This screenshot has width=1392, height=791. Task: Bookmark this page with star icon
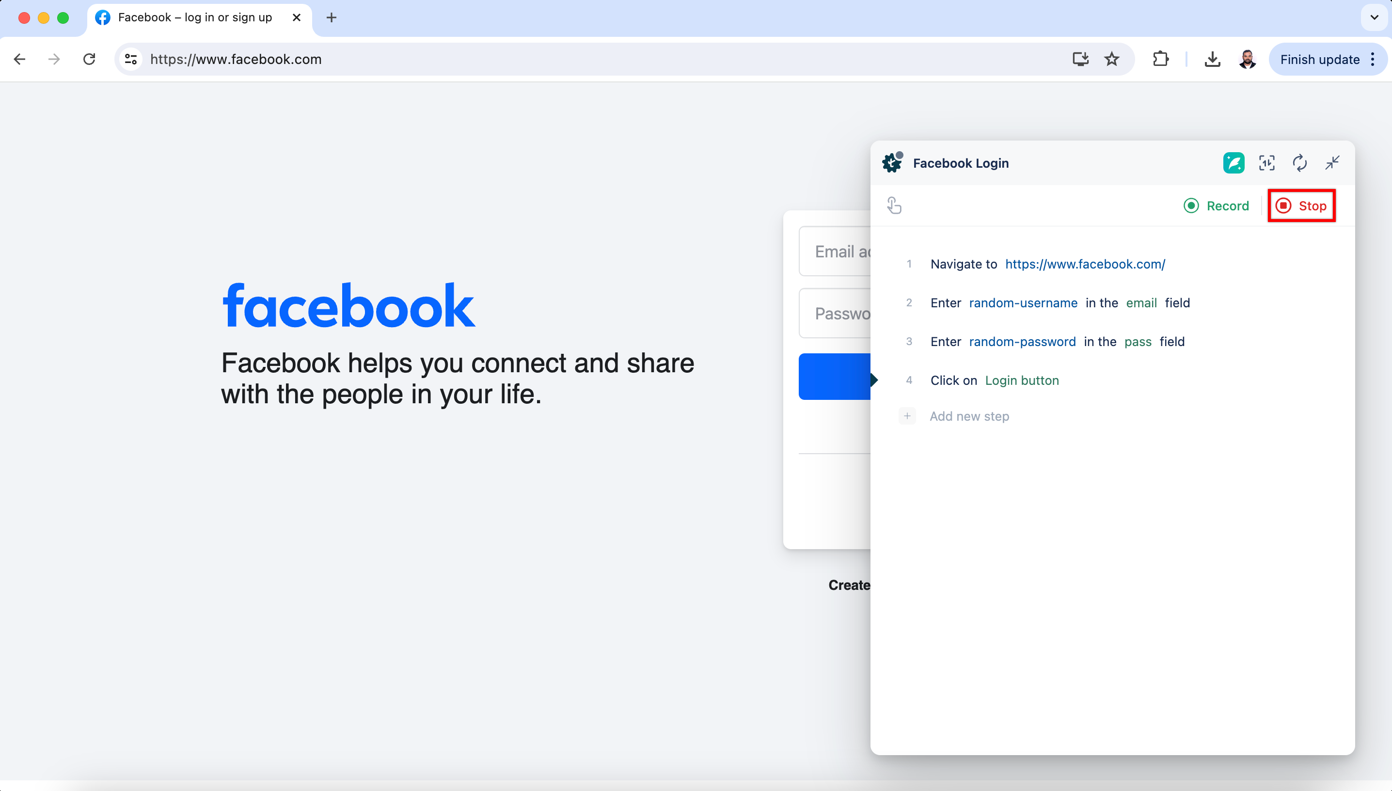pyautogui.click(x=1112, y=59)
